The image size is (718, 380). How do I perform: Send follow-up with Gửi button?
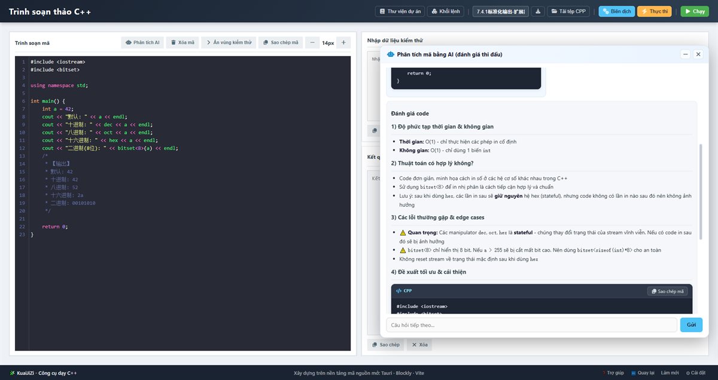[x=691, y=325]
